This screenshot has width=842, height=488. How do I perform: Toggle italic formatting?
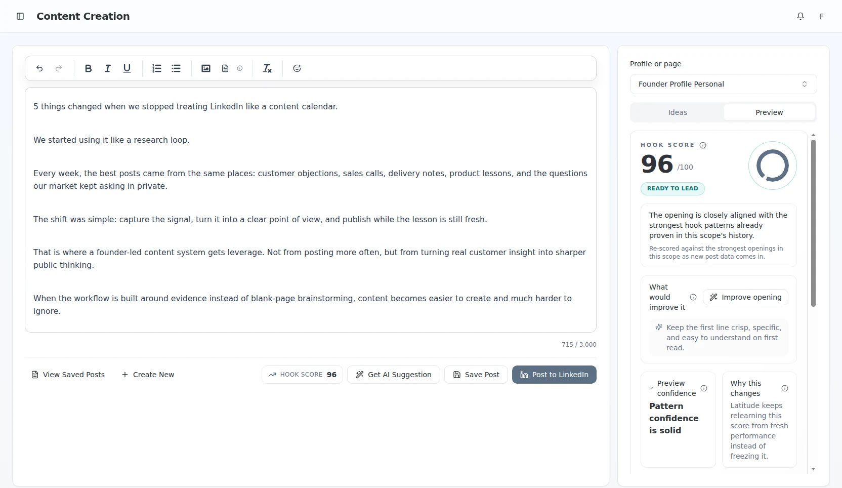click(x=107, y=68)
